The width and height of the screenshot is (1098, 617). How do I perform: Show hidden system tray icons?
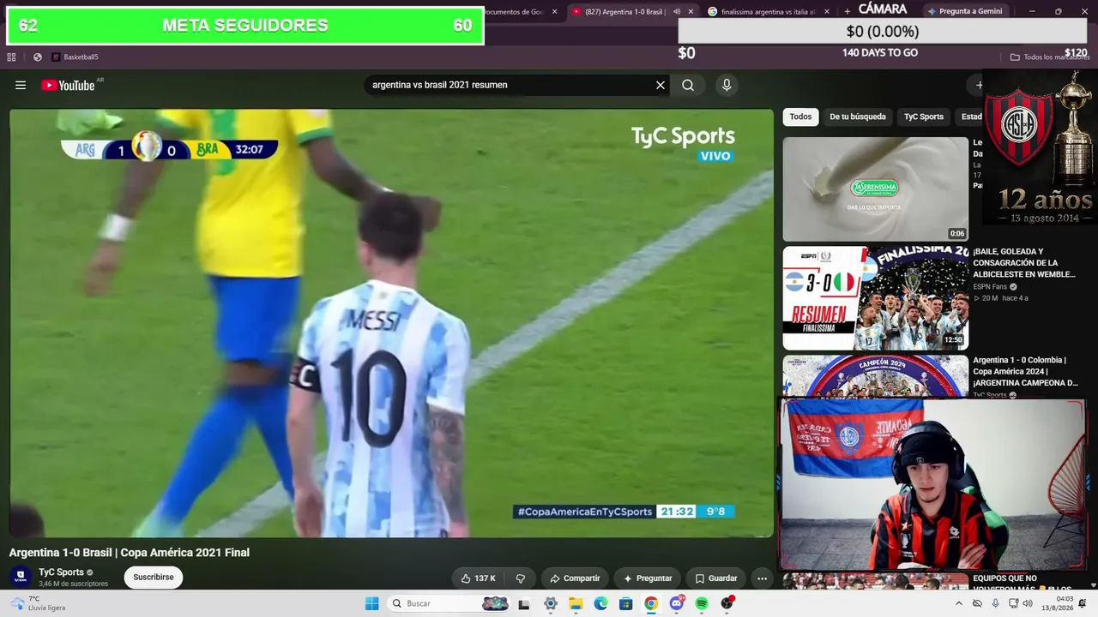click(959, 603)
